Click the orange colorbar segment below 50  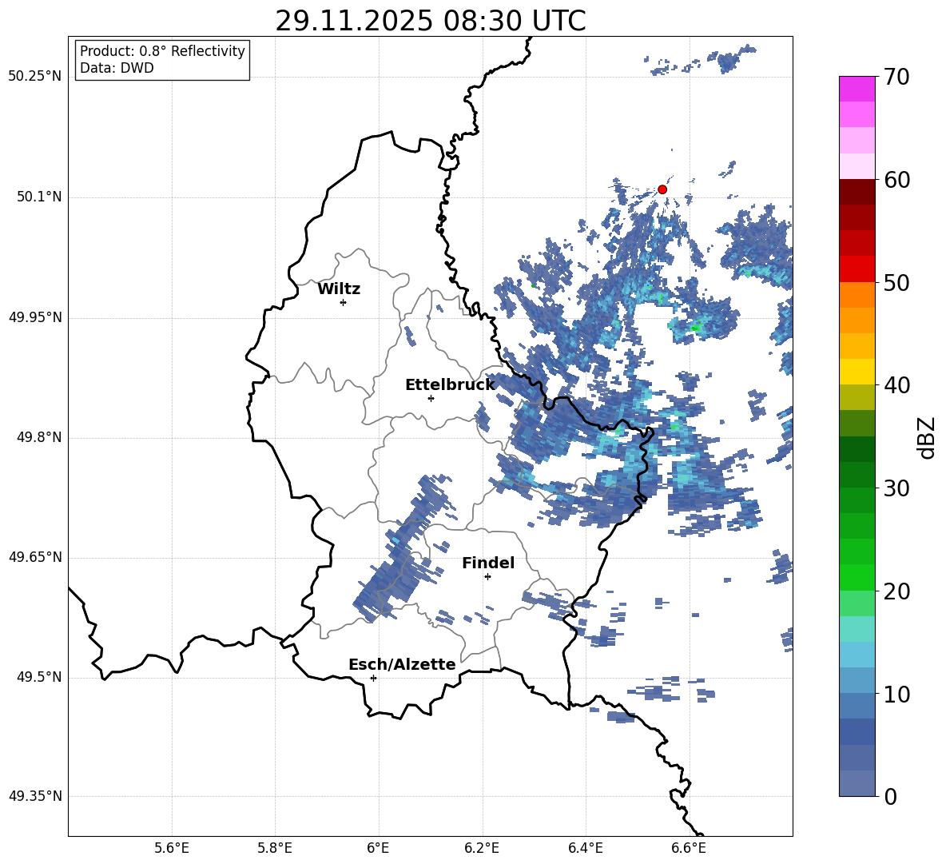(x=857, y=295)
